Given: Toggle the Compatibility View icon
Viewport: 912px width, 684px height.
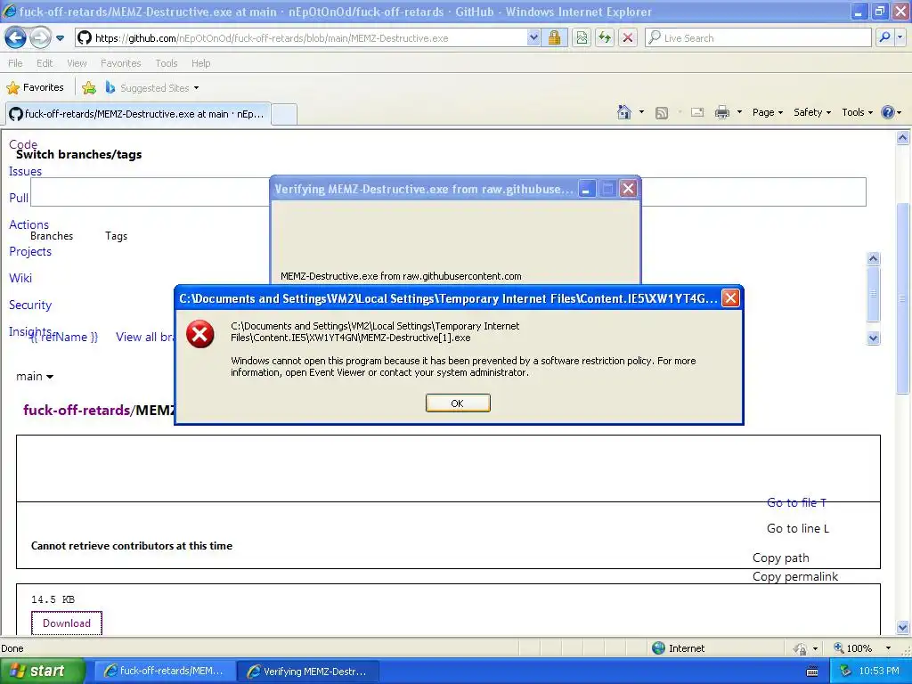Looking at the screenshot, I should [x=582, y=37].
